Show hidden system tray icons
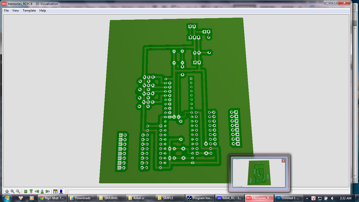The image size is (359, 202). tap(307, 198)
